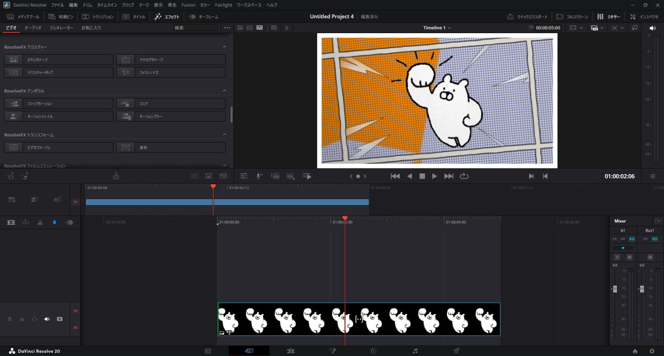Adjust the A1 pan slider
664x356 pixels.
coord(623,248)
